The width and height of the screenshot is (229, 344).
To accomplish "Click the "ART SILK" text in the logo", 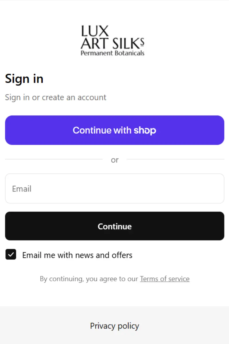I will coord(110,43).
